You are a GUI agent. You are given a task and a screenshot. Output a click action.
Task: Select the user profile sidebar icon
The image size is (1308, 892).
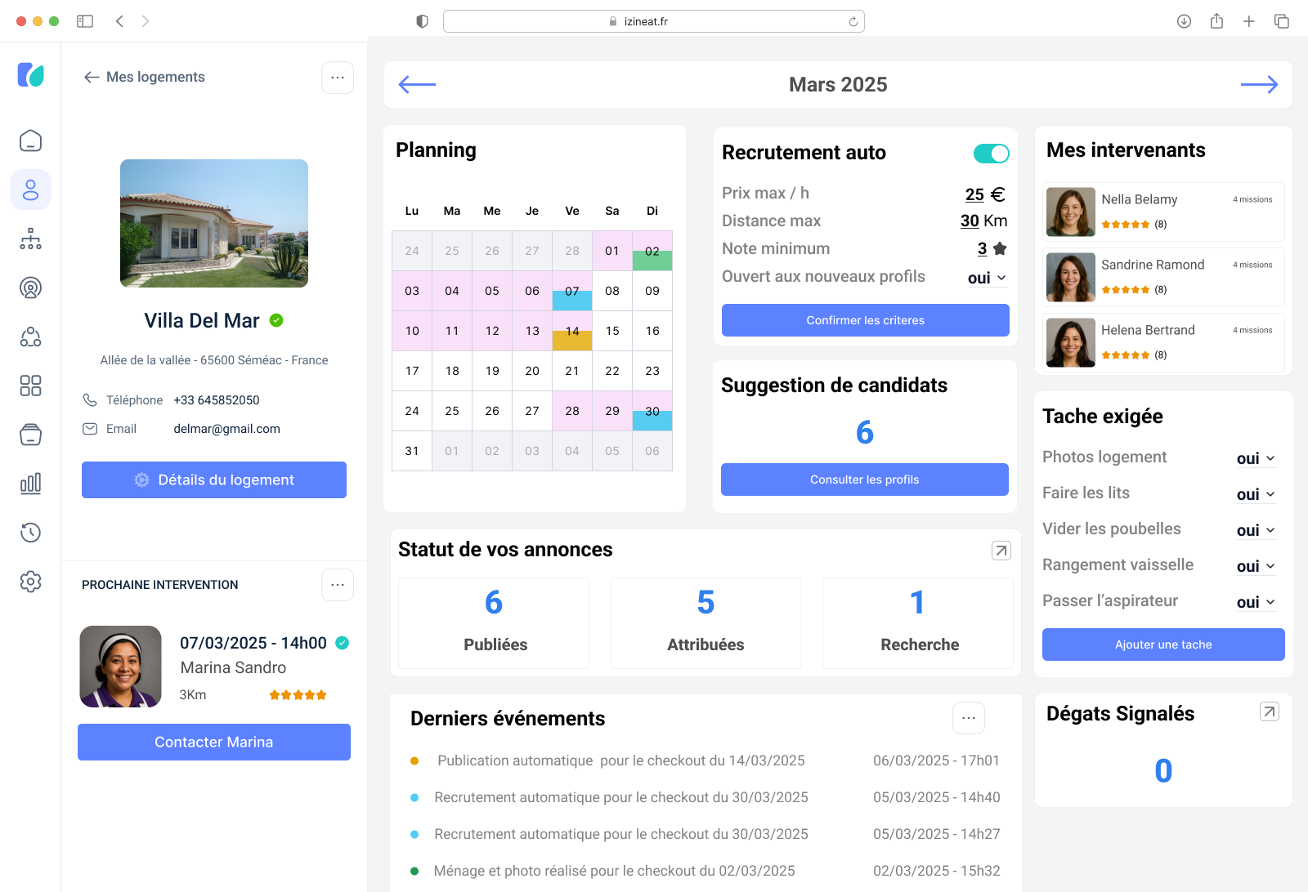pyautogui.click(x=30, y=190)
